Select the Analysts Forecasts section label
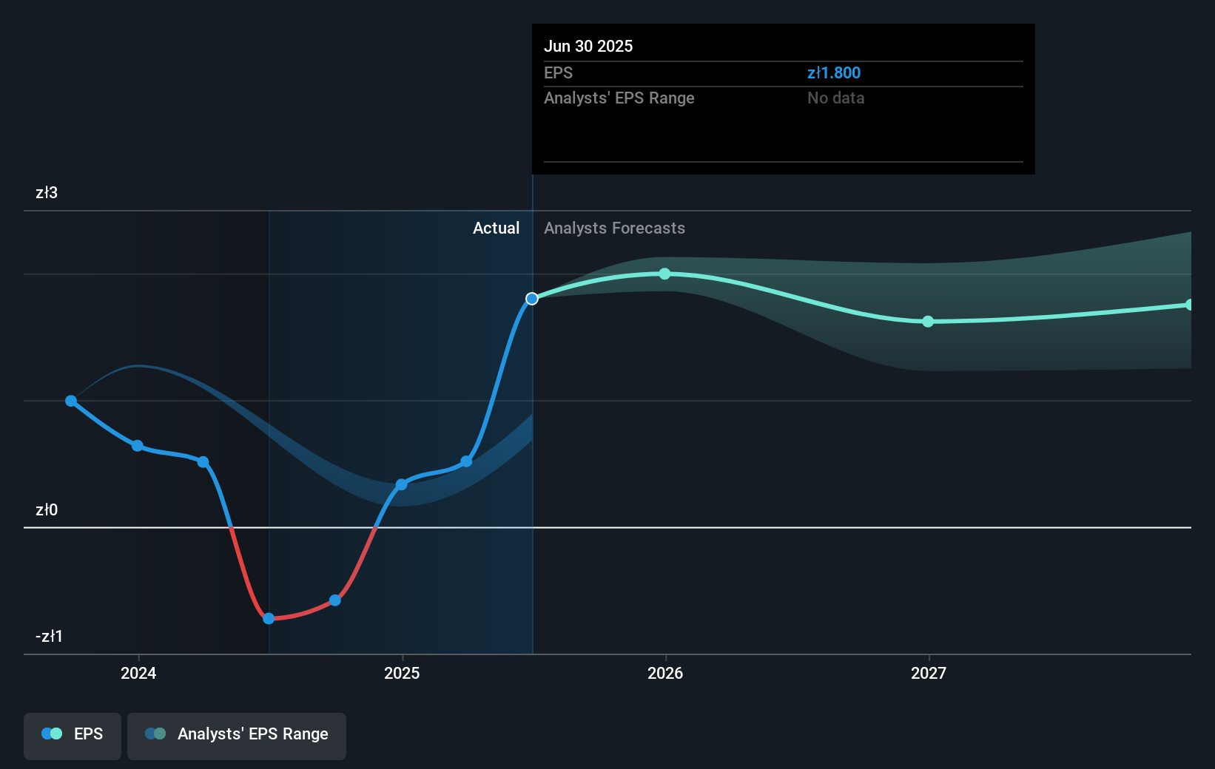The width and height of the screenshot is (1215, 769). [x=614, y=228]
